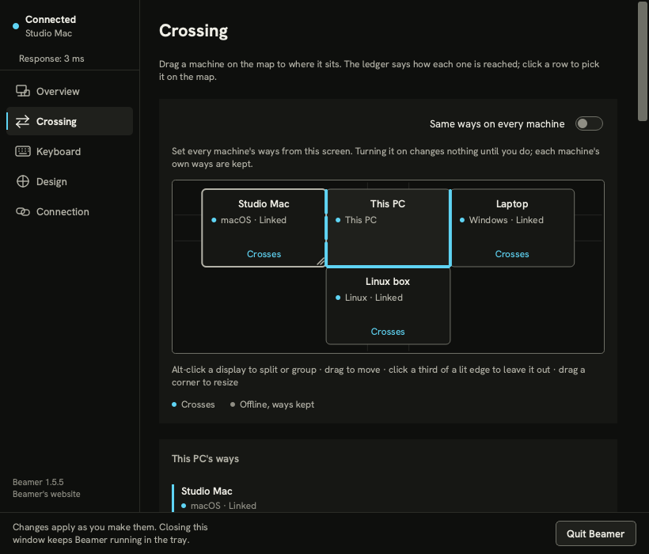Go to Keyboard settings
Viewport: 649px width, 554px height.
point(70,151)
